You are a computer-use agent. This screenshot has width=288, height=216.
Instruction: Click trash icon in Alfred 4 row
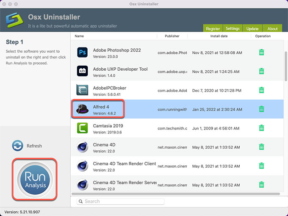click(x=262, y=109)
